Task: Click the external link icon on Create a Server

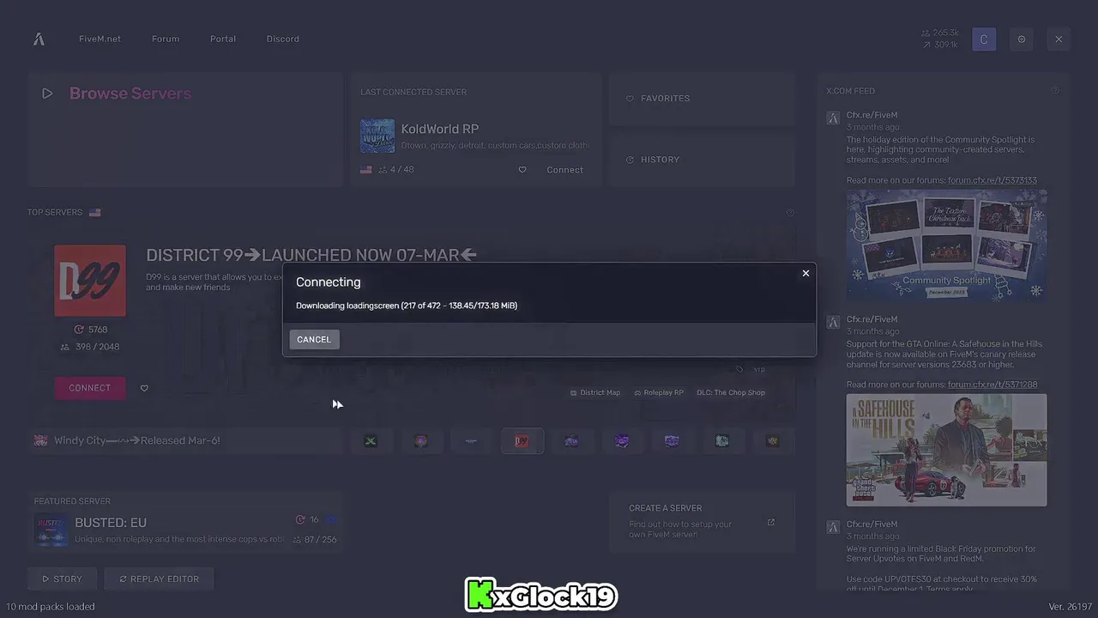Action: coord(770,522)
